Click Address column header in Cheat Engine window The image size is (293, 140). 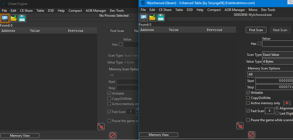click(14, 31)
